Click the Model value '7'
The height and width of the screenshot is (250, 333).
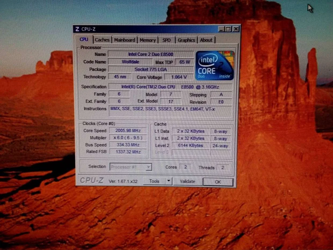click(x=171, y=94)
